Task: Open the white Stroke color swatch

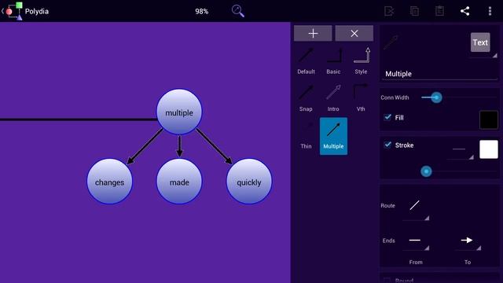Action: click(489, 149)
